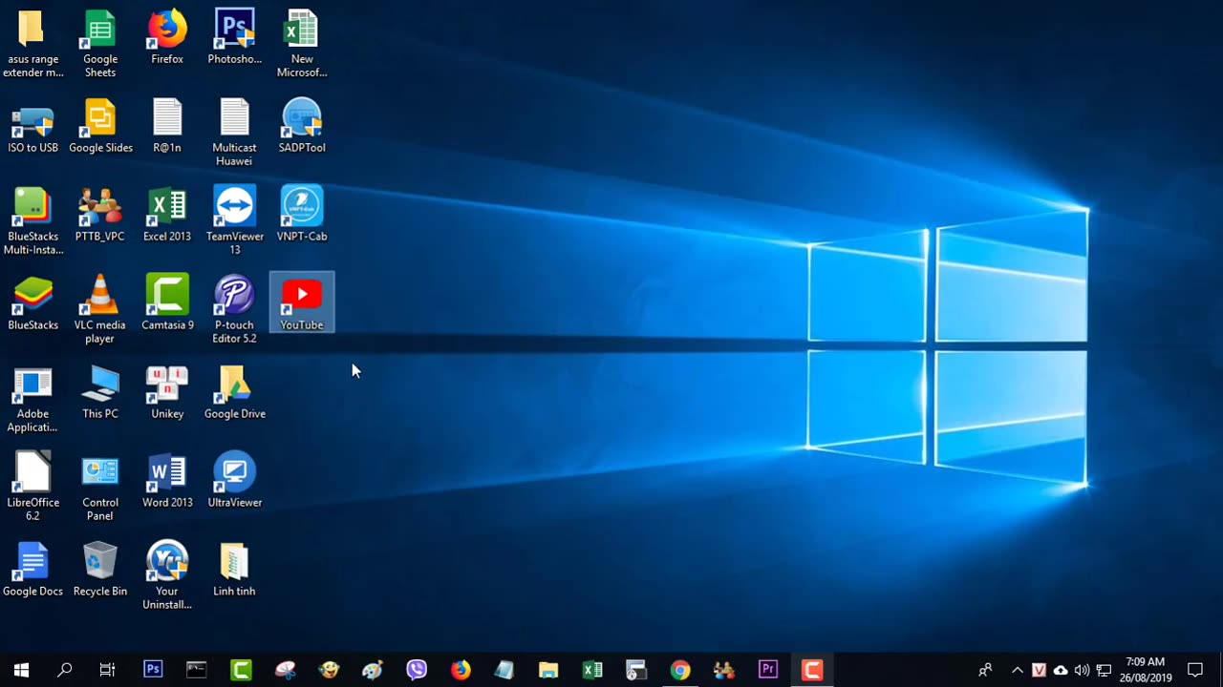Open the Windows Start menu

pyautogui.click(x=21, y=670)
